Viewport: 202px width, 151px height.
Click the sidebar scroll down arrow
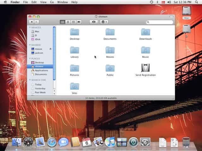54,94
